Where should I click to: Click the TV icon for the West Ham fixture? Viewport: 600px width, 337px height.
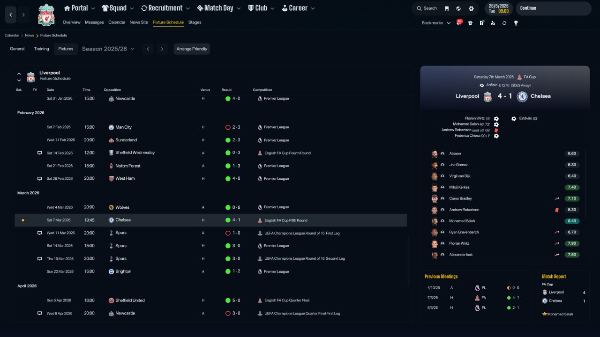click(x=40, y=179)
